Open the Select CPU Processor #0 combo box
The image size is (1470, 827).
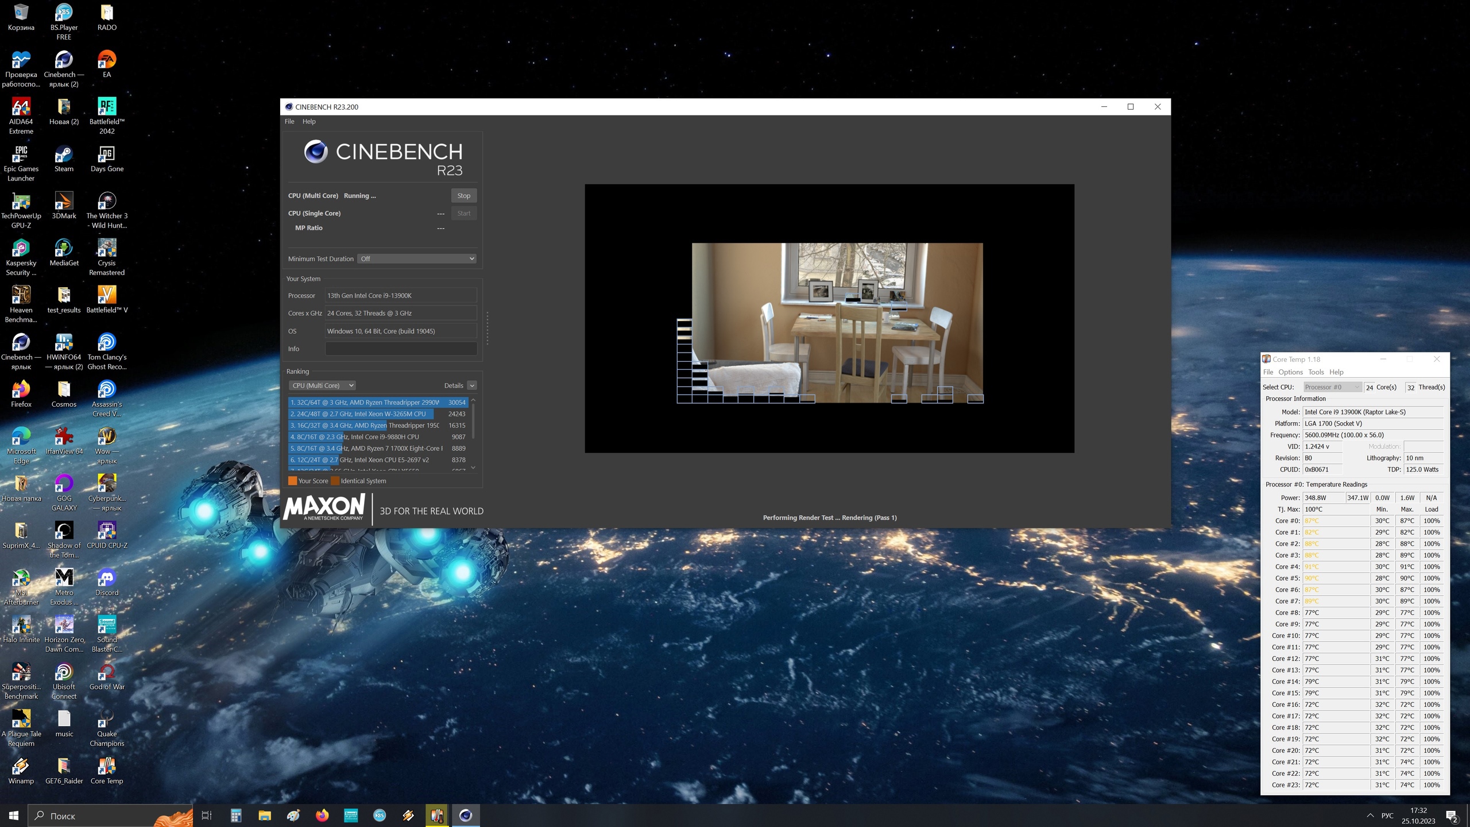1332,387
